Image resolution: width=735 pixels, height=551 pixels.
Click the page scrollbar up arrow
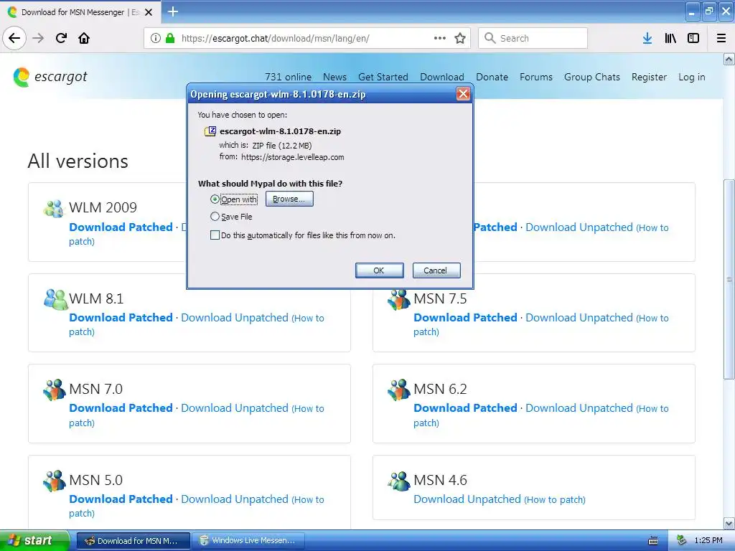[729, 59]
